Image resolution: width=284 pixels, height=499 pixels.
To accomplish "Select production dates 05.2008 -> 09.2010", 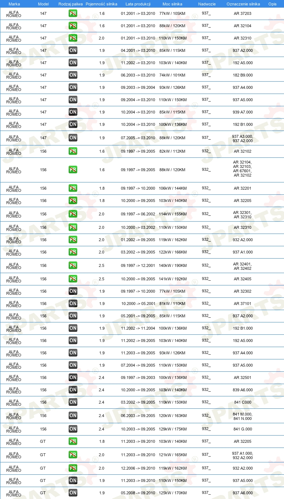I will (138, 493).
